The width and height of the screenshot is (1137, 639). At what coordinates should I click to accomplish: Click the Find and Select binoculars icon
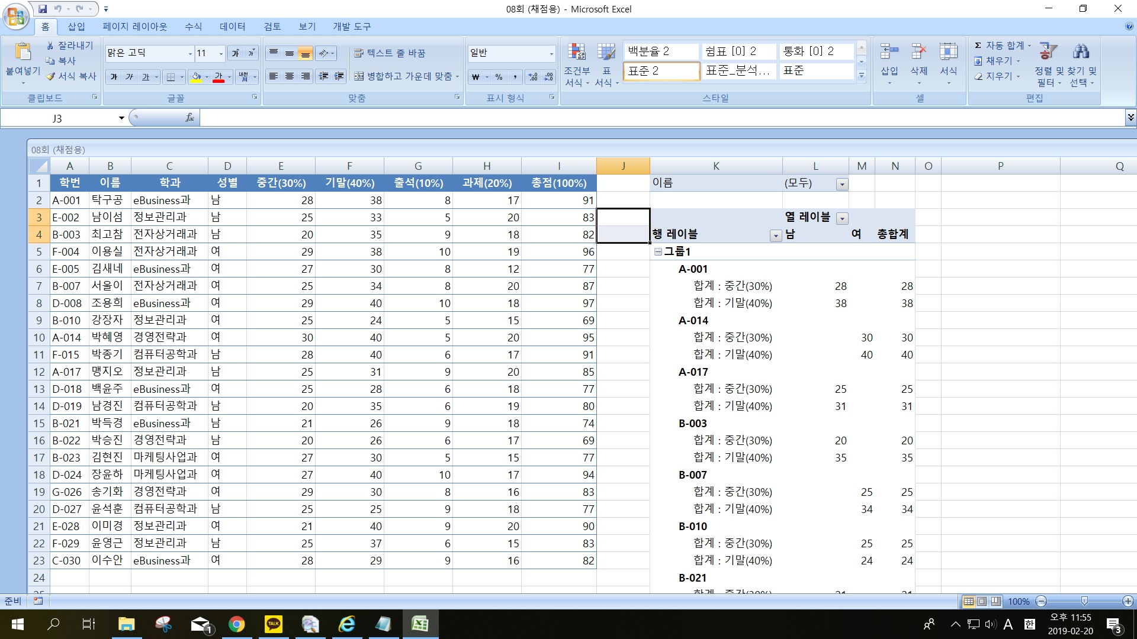click(1081, 52)
